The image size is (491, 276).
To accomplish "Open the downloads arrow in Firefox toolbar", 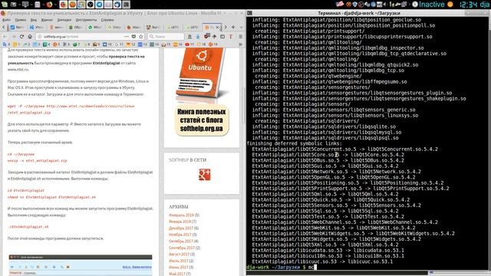I will pyautogui.click(x=198, y=37).
